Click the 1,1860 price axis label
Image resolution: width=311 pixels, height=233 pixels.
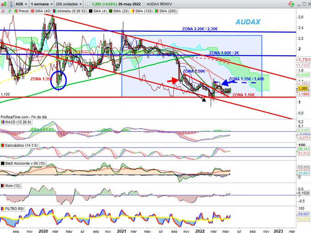point(304,94)
